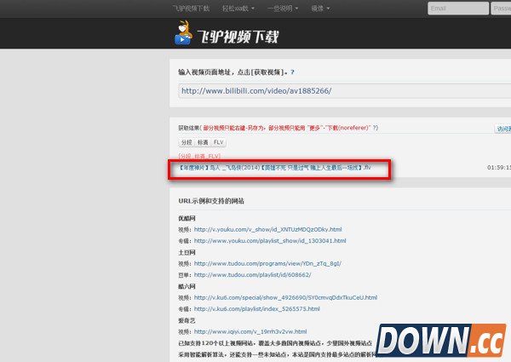This screenshot has width=511, height=362.
Task: Select the 分段 format button
Action: pyautogui.click(x=186, y=142)
